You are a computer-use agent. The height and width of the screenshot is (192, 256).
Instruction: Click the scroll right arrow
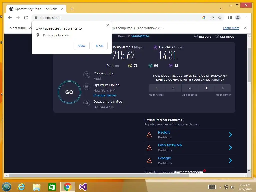245,175
